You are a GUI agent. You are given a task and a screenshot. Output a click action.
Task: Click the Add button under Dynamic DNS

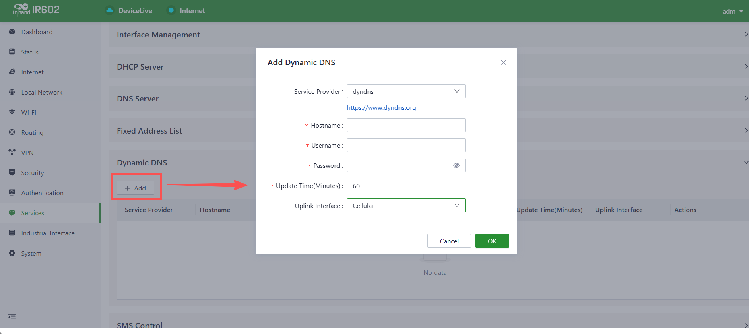[135, 188]
